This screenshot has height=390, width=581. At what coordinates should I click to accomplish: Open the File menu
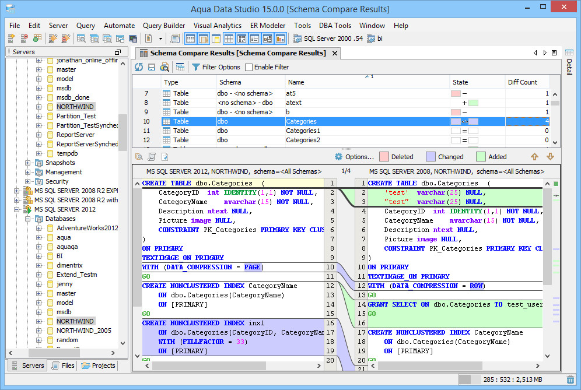pyautogui.click(x=15, y=26)
